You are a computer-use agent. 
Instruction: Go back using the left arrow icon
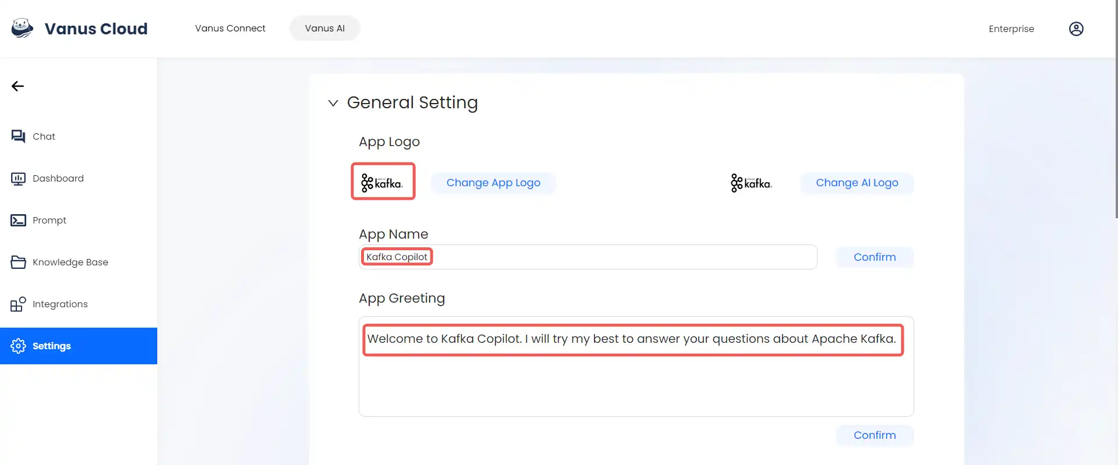pyautogui.click(x=17, y=86)
